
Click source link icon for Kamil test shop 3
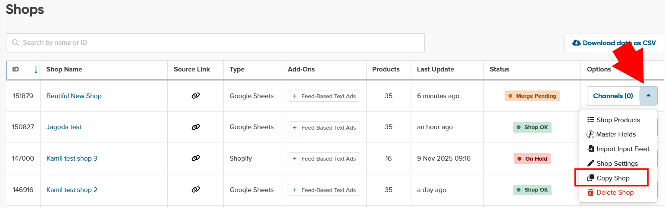195,158
